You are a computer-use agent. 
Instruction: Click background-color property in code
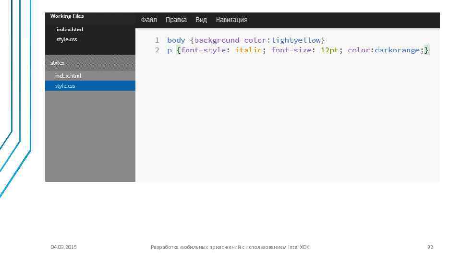tap(230, 40)
